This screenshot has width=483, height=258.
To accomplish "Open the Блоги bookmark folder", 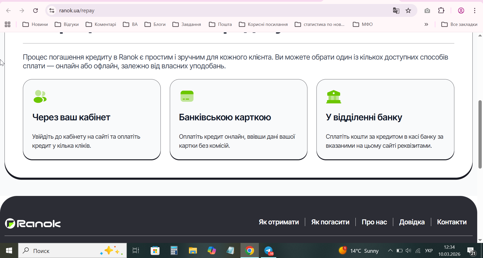I will coord(155,24).
